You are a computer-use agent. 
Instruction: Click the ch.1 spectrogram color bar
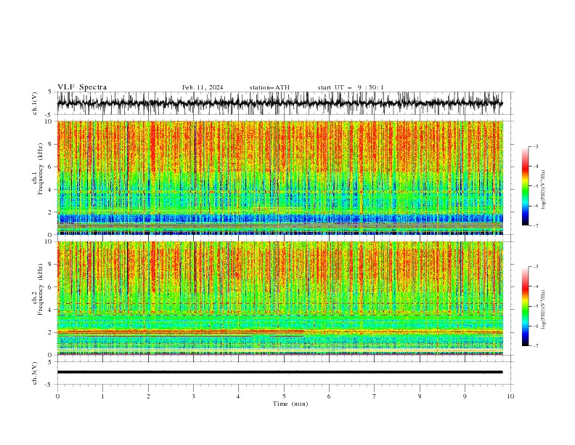(525, 186)
